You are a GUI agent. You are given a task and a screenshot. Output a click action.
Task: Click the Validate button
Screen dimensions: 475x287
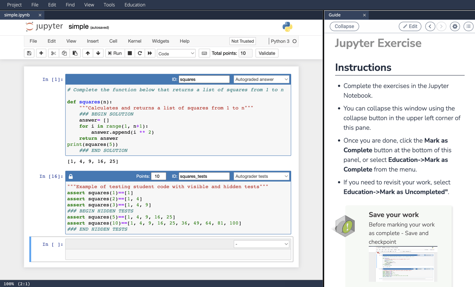pyautogui.click(x=267, y=53)
